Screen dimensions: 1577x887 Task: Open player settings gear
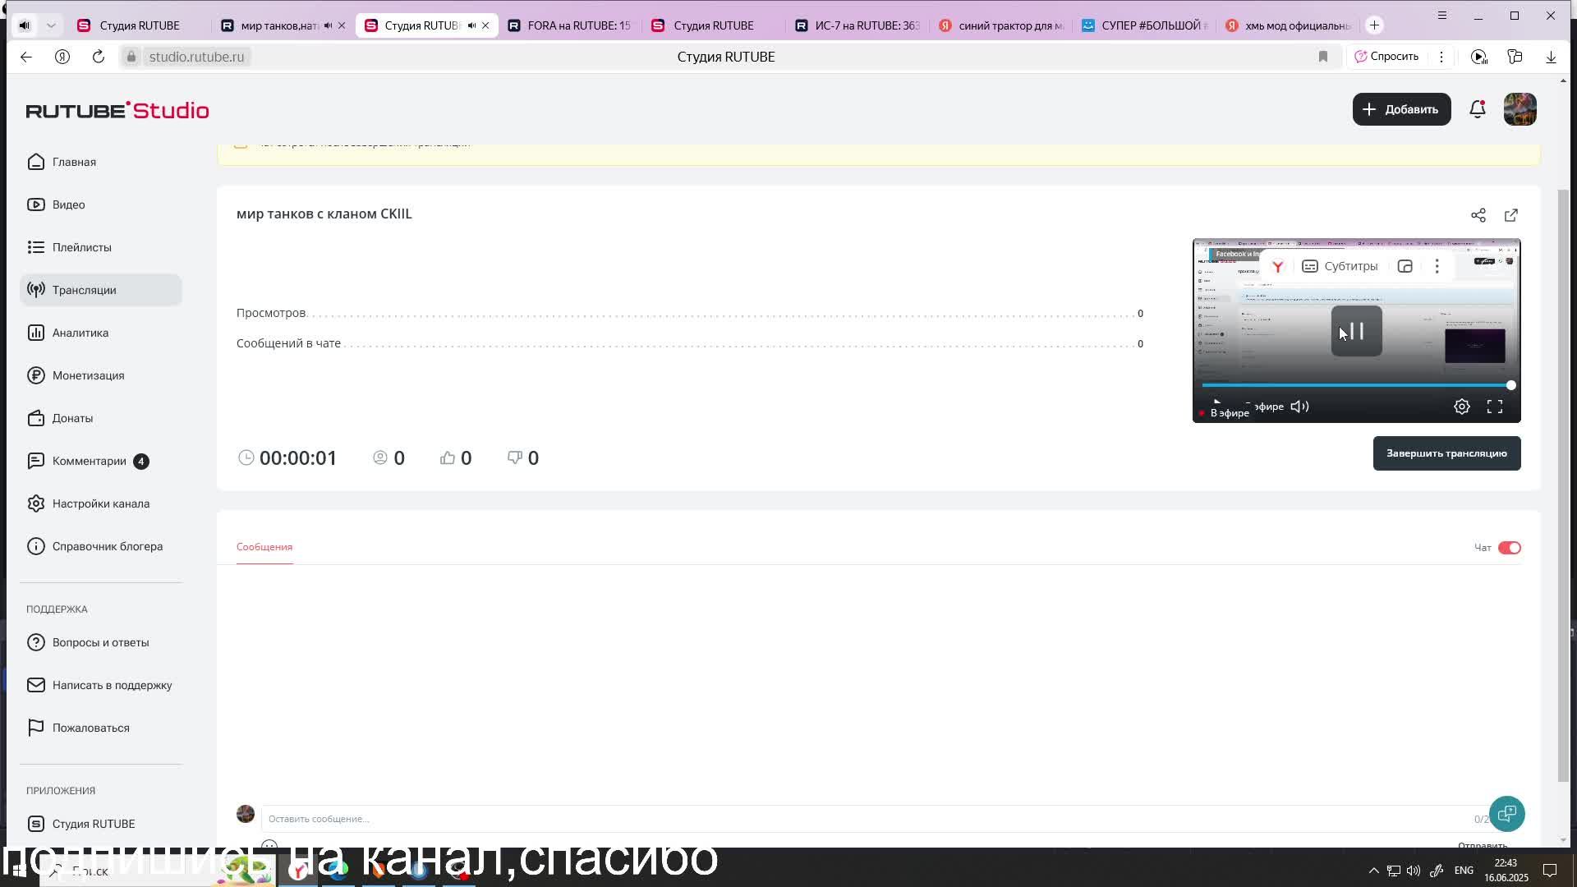tap(1462, 407)
